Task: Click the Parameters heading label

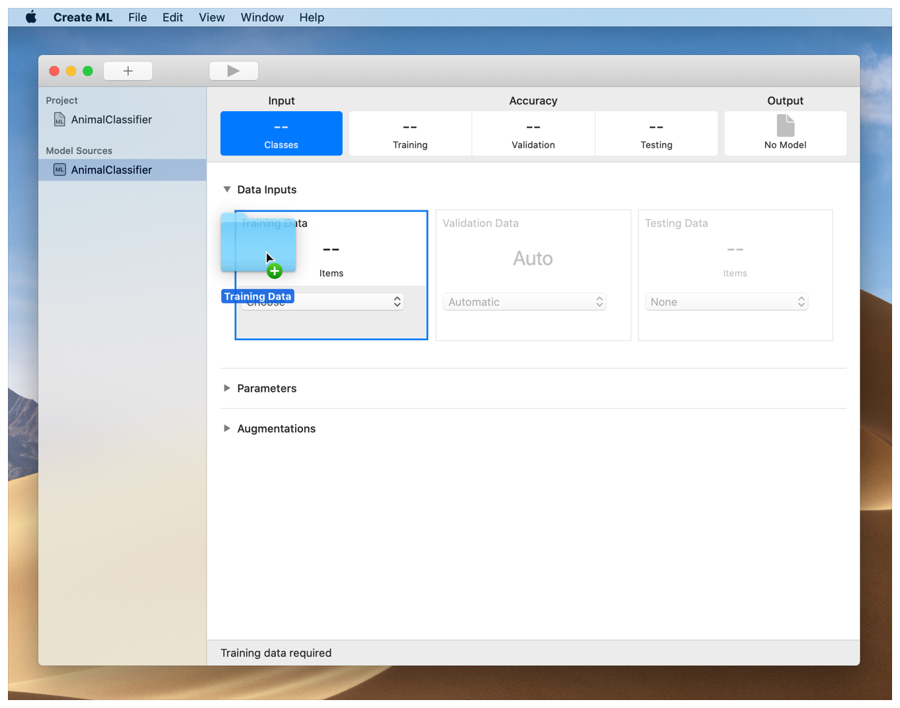Action: (267, 388)
